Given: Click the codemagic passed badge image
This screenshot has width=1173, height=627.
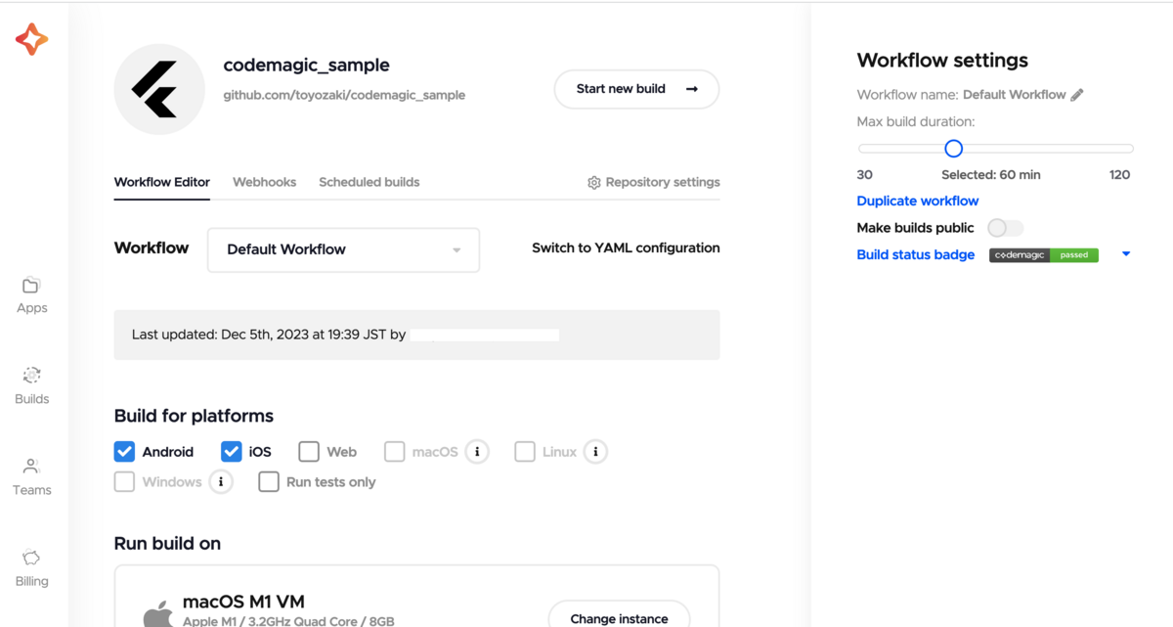Looking at the screenshot, I should click(x=1043, y=253).
